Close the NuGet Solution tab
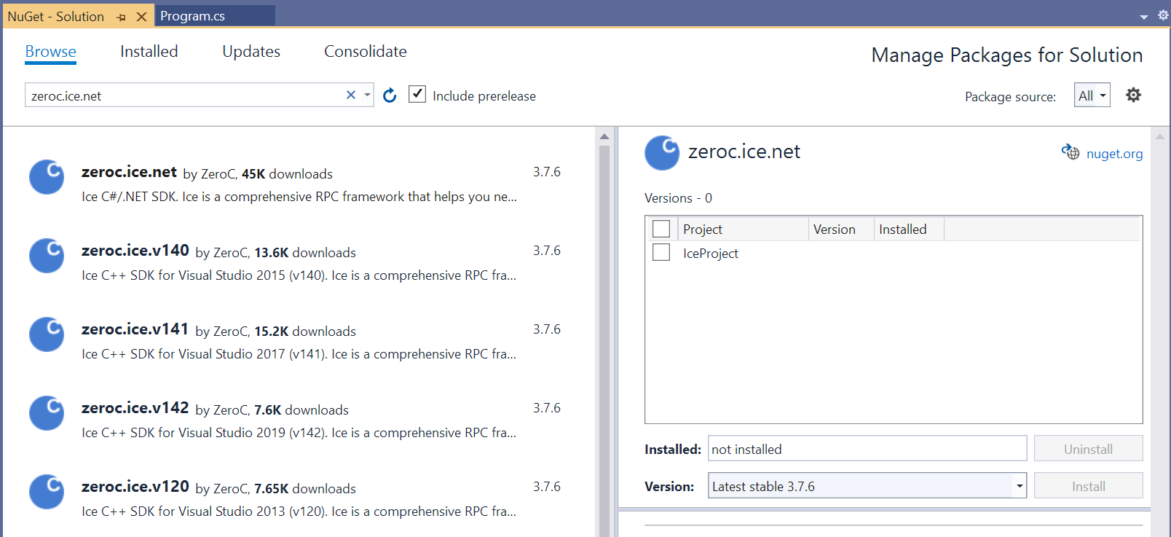1171x537 pixels. [141, 17]
